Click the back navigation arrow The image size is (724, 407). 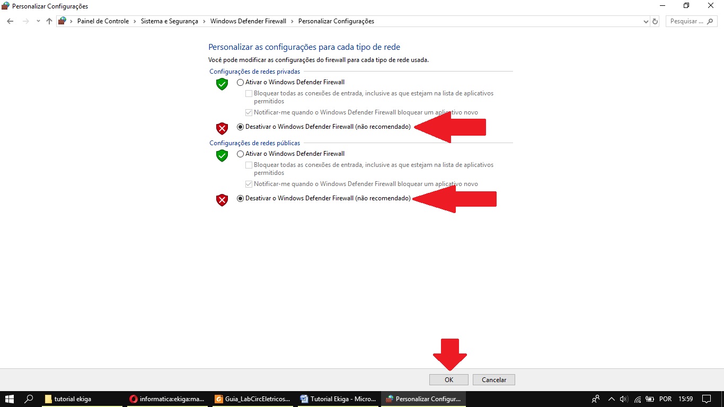(x=10, y=21)
